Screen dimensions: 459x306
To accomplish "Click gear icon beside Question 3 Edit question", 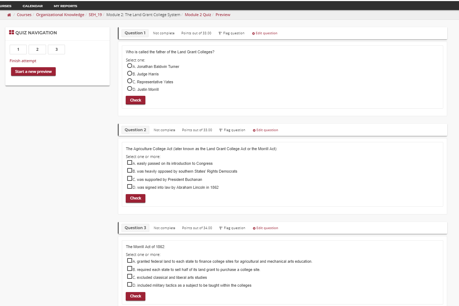I will point(254,228).
